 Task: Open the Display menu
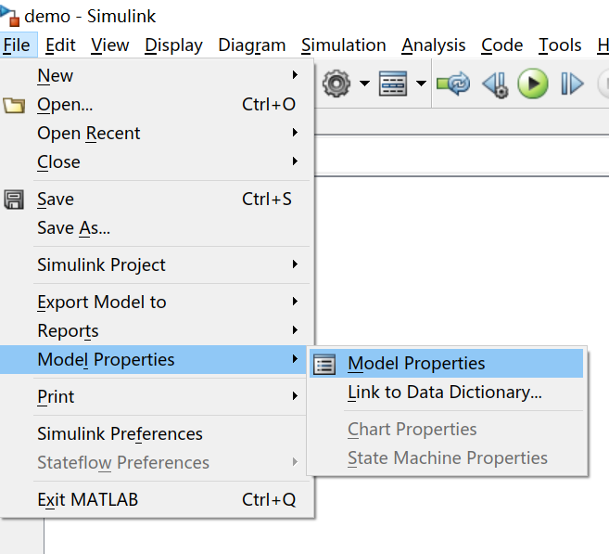(x=173, y=45)
